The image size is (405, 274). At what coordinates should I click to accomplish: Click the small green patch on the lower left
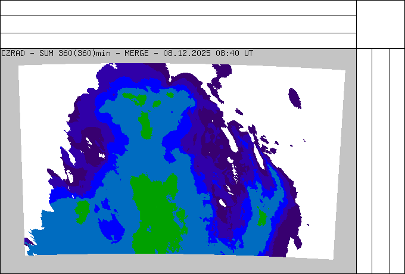pyautogui.click(x=82, y=210)
